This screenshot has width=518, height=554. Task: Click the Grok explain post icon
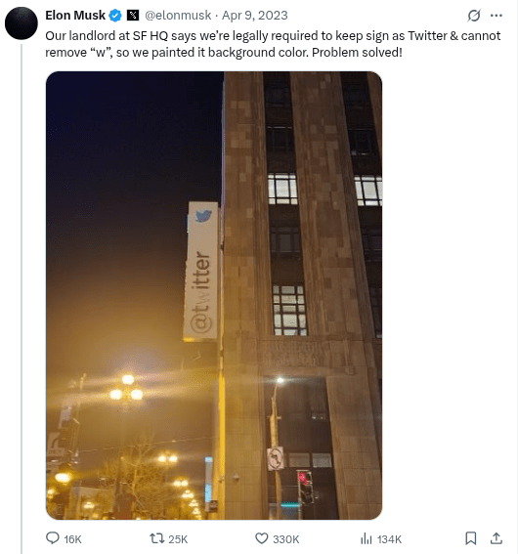[474, 16]
